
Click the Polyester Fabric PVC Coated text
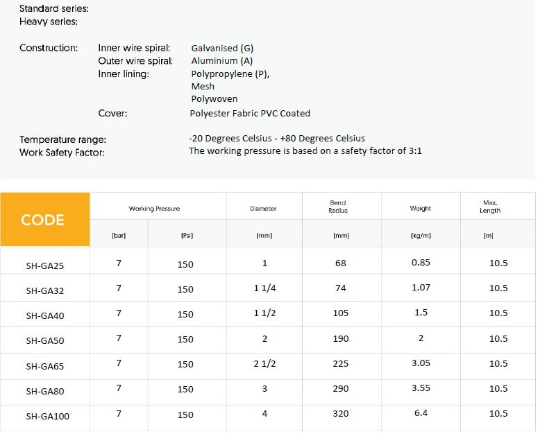click(x=250, y=113)
